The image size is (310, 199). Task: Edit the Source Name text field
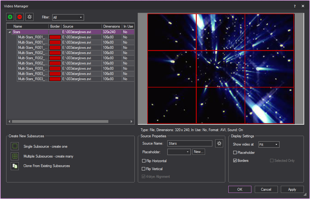190,143
